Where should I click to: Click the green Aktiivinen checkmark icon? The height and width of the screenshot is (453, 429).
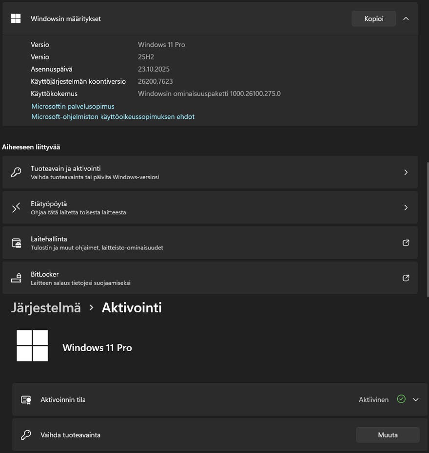[x=401, y=399]
